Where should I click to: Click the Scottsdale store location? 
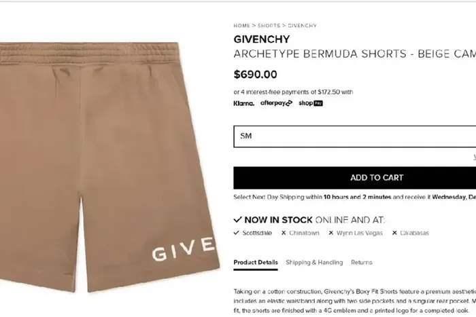pyautogui.click(x=257, y=233)
